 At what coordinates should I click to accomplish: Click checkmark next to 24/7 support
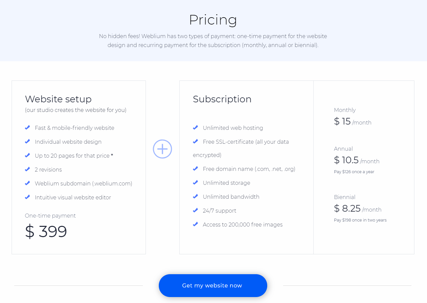196,210
